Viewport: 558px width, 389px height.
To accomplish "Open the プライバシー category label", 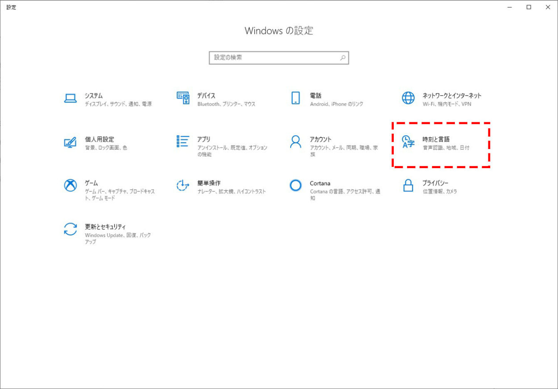I will point(435,183).
